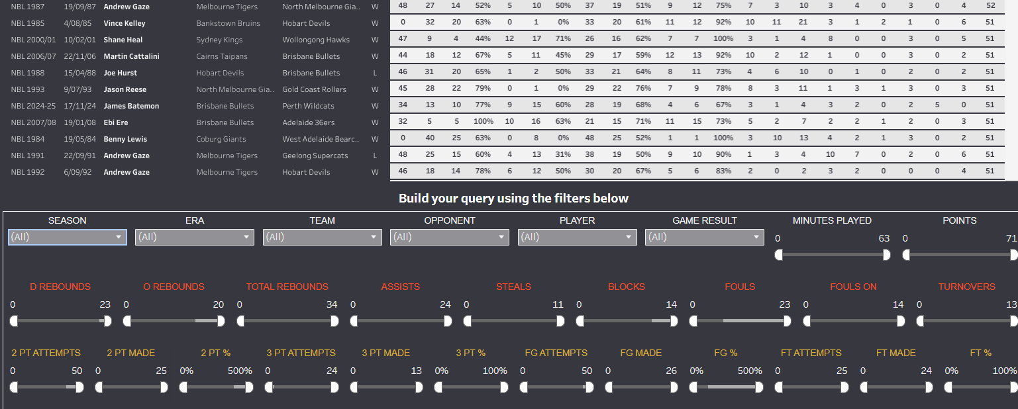Click the FT ATTEMPTS slider maximum handle
This screenshot has height=409, width=1018.
pos(844,387)
